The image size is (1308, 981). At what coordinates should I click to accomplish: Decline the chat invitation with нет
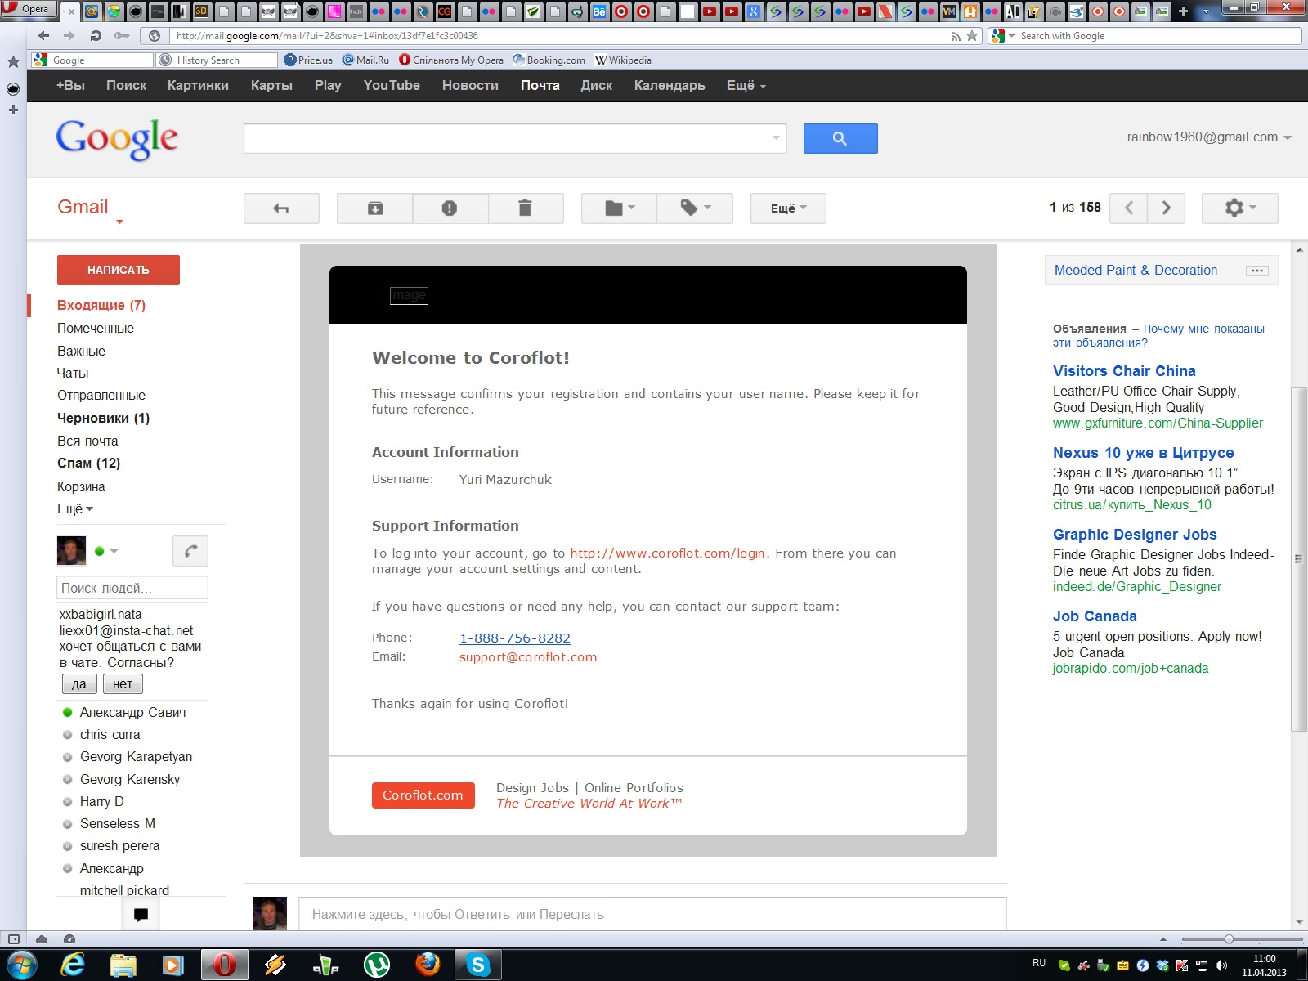pyautogui.click(x=123, y=684)
